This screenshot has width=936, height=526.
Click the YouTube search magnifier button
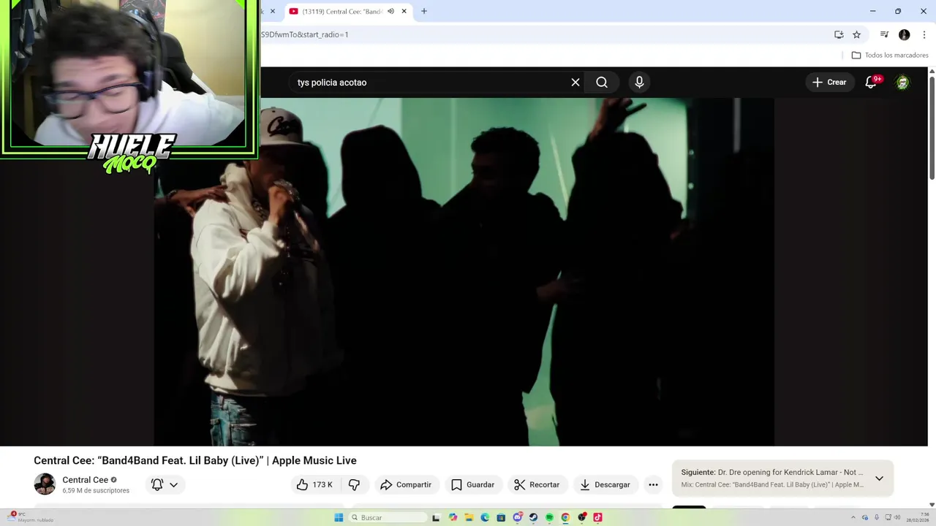click(x=602, y=83)
